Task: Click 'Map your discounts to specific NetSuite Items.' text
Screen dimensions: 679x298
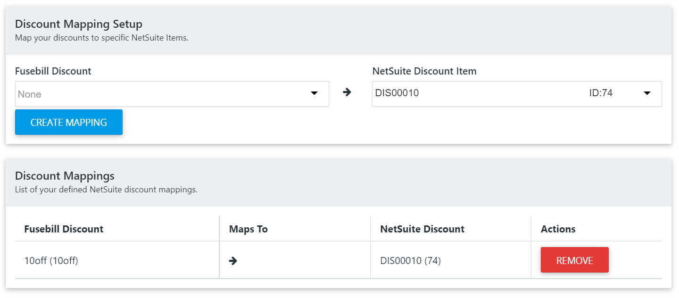Action: click(102, 38)
